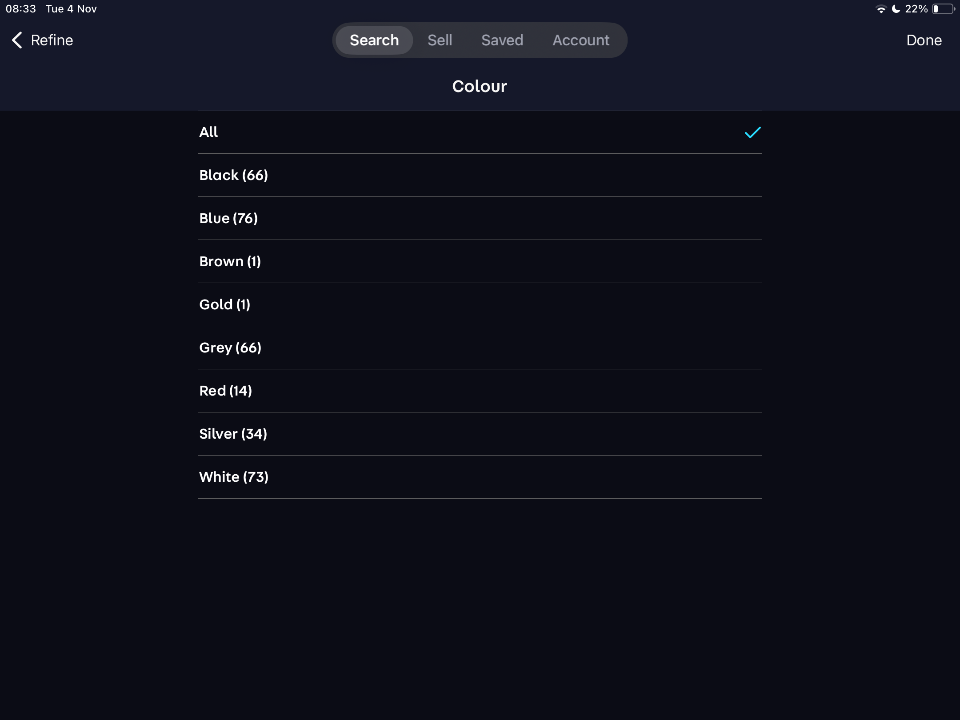Viewport: 960px width, 720px height.
Task: Filter by Grey (66) colour
Action: pyautogui.click(x=230, y=348)
